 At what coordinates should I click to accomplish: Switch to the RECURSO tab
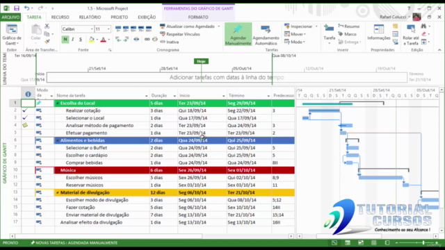[x=60, y=17]
